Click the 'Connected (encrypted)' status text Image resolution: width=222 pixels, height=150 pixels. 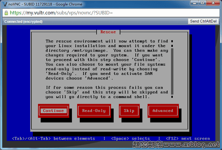[x=23, y=22]
